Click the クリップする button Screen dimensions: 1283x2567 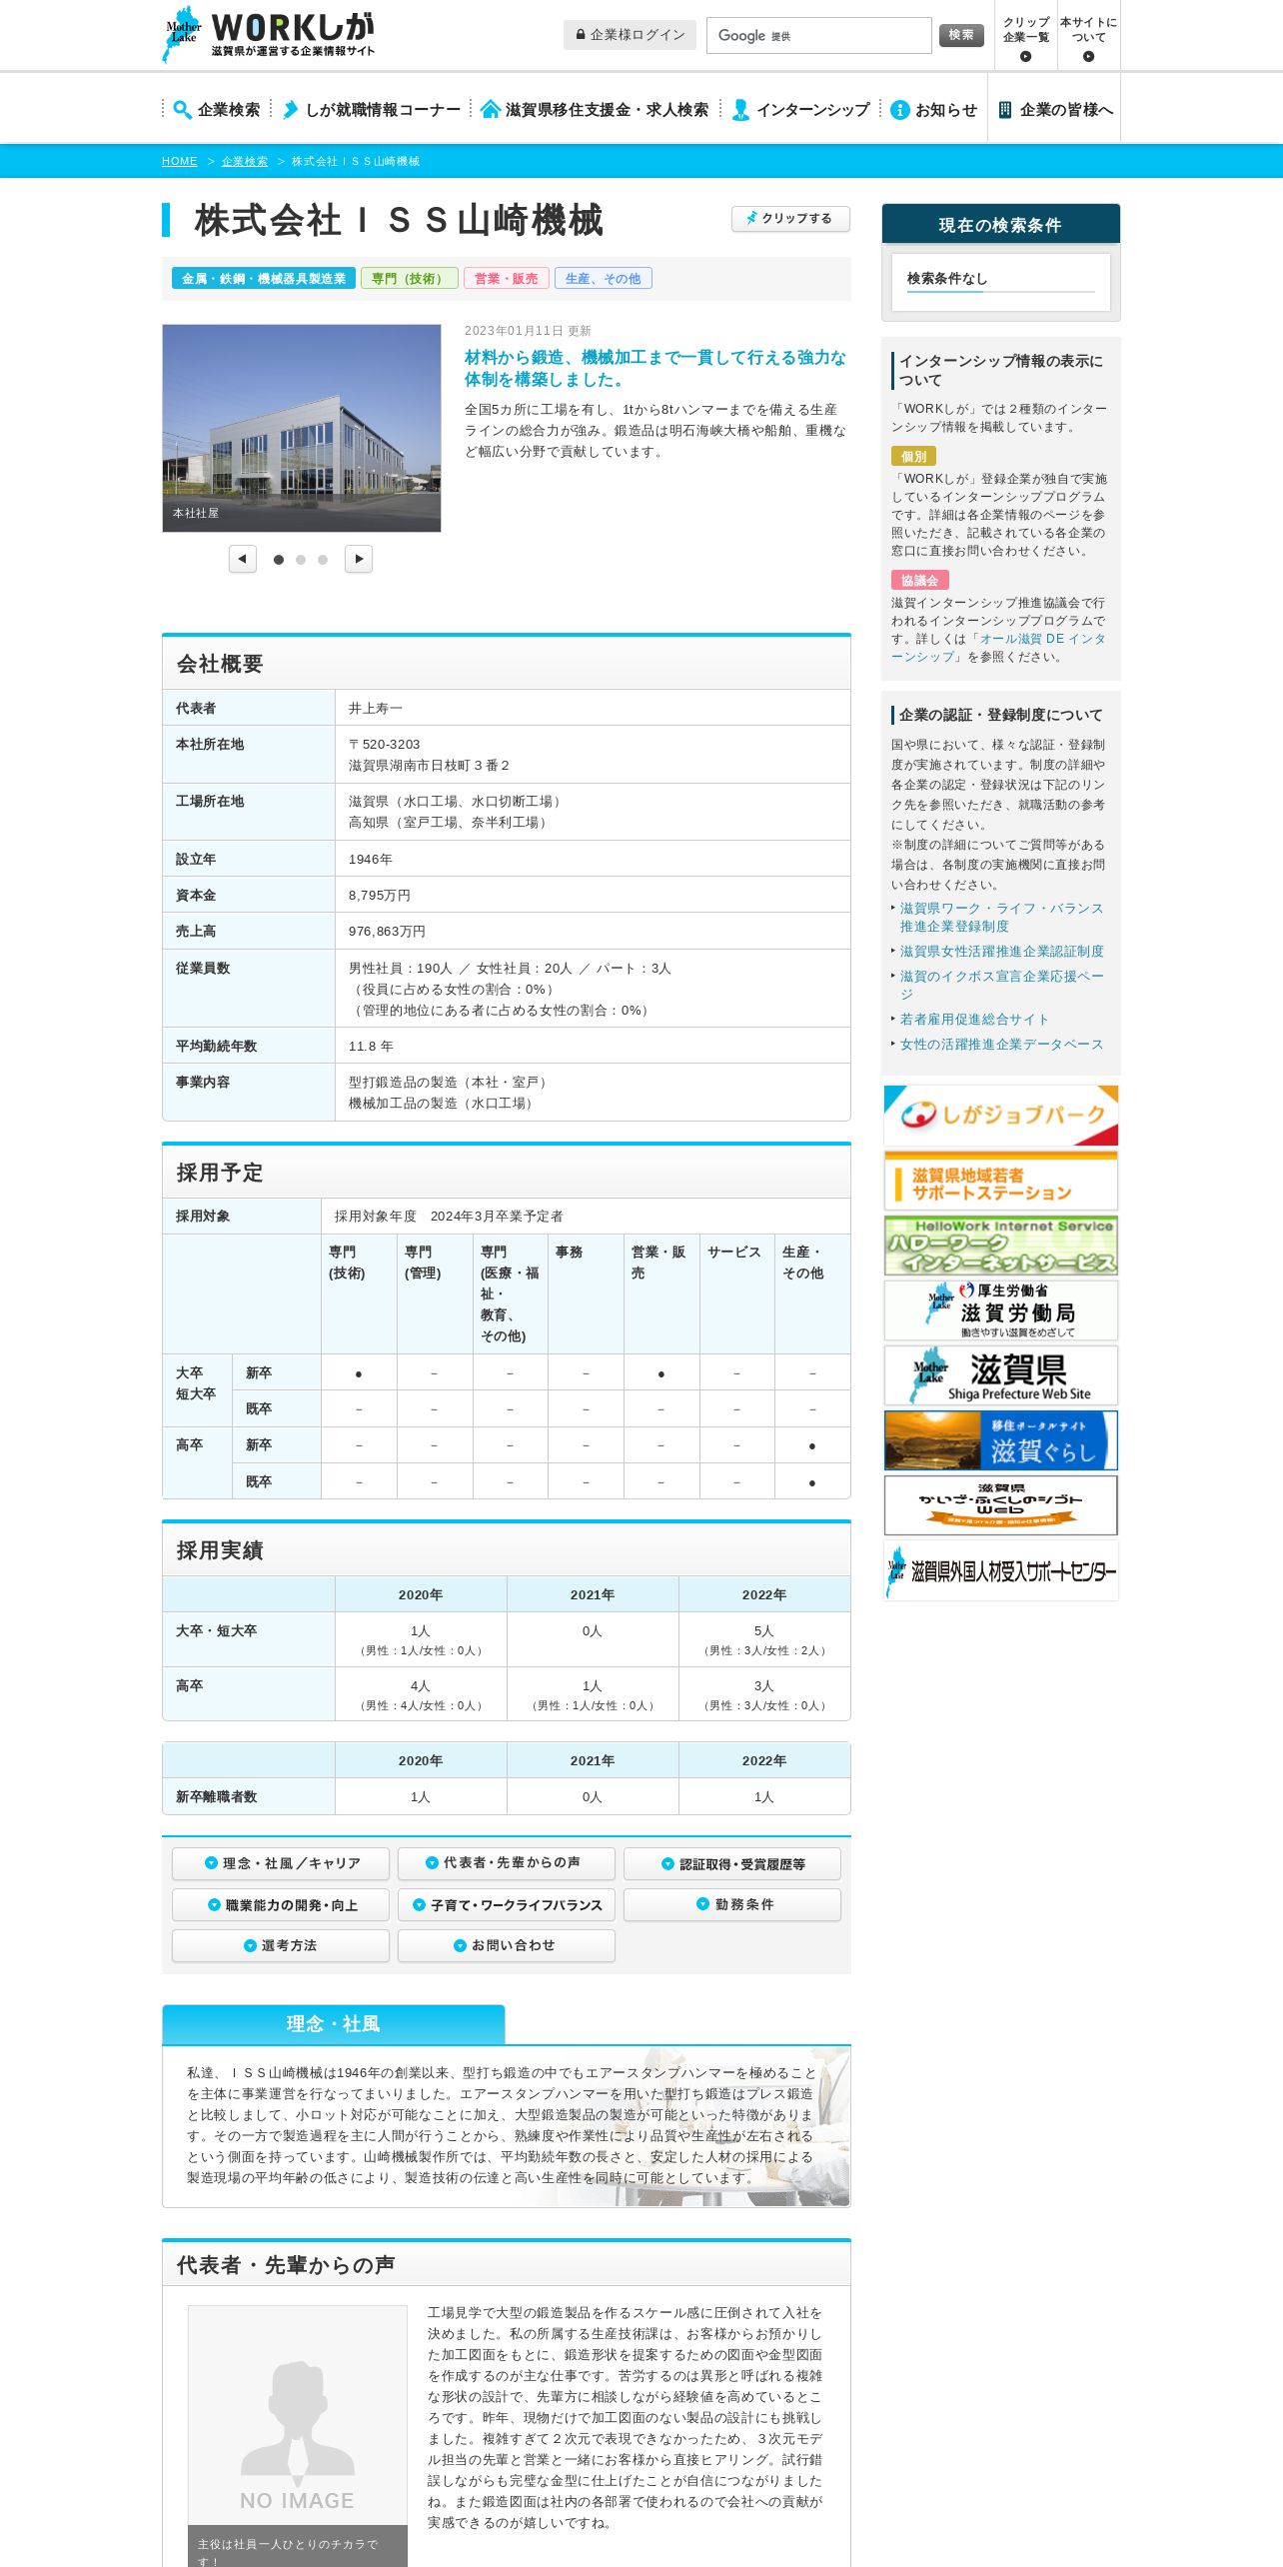coord(790,218)
